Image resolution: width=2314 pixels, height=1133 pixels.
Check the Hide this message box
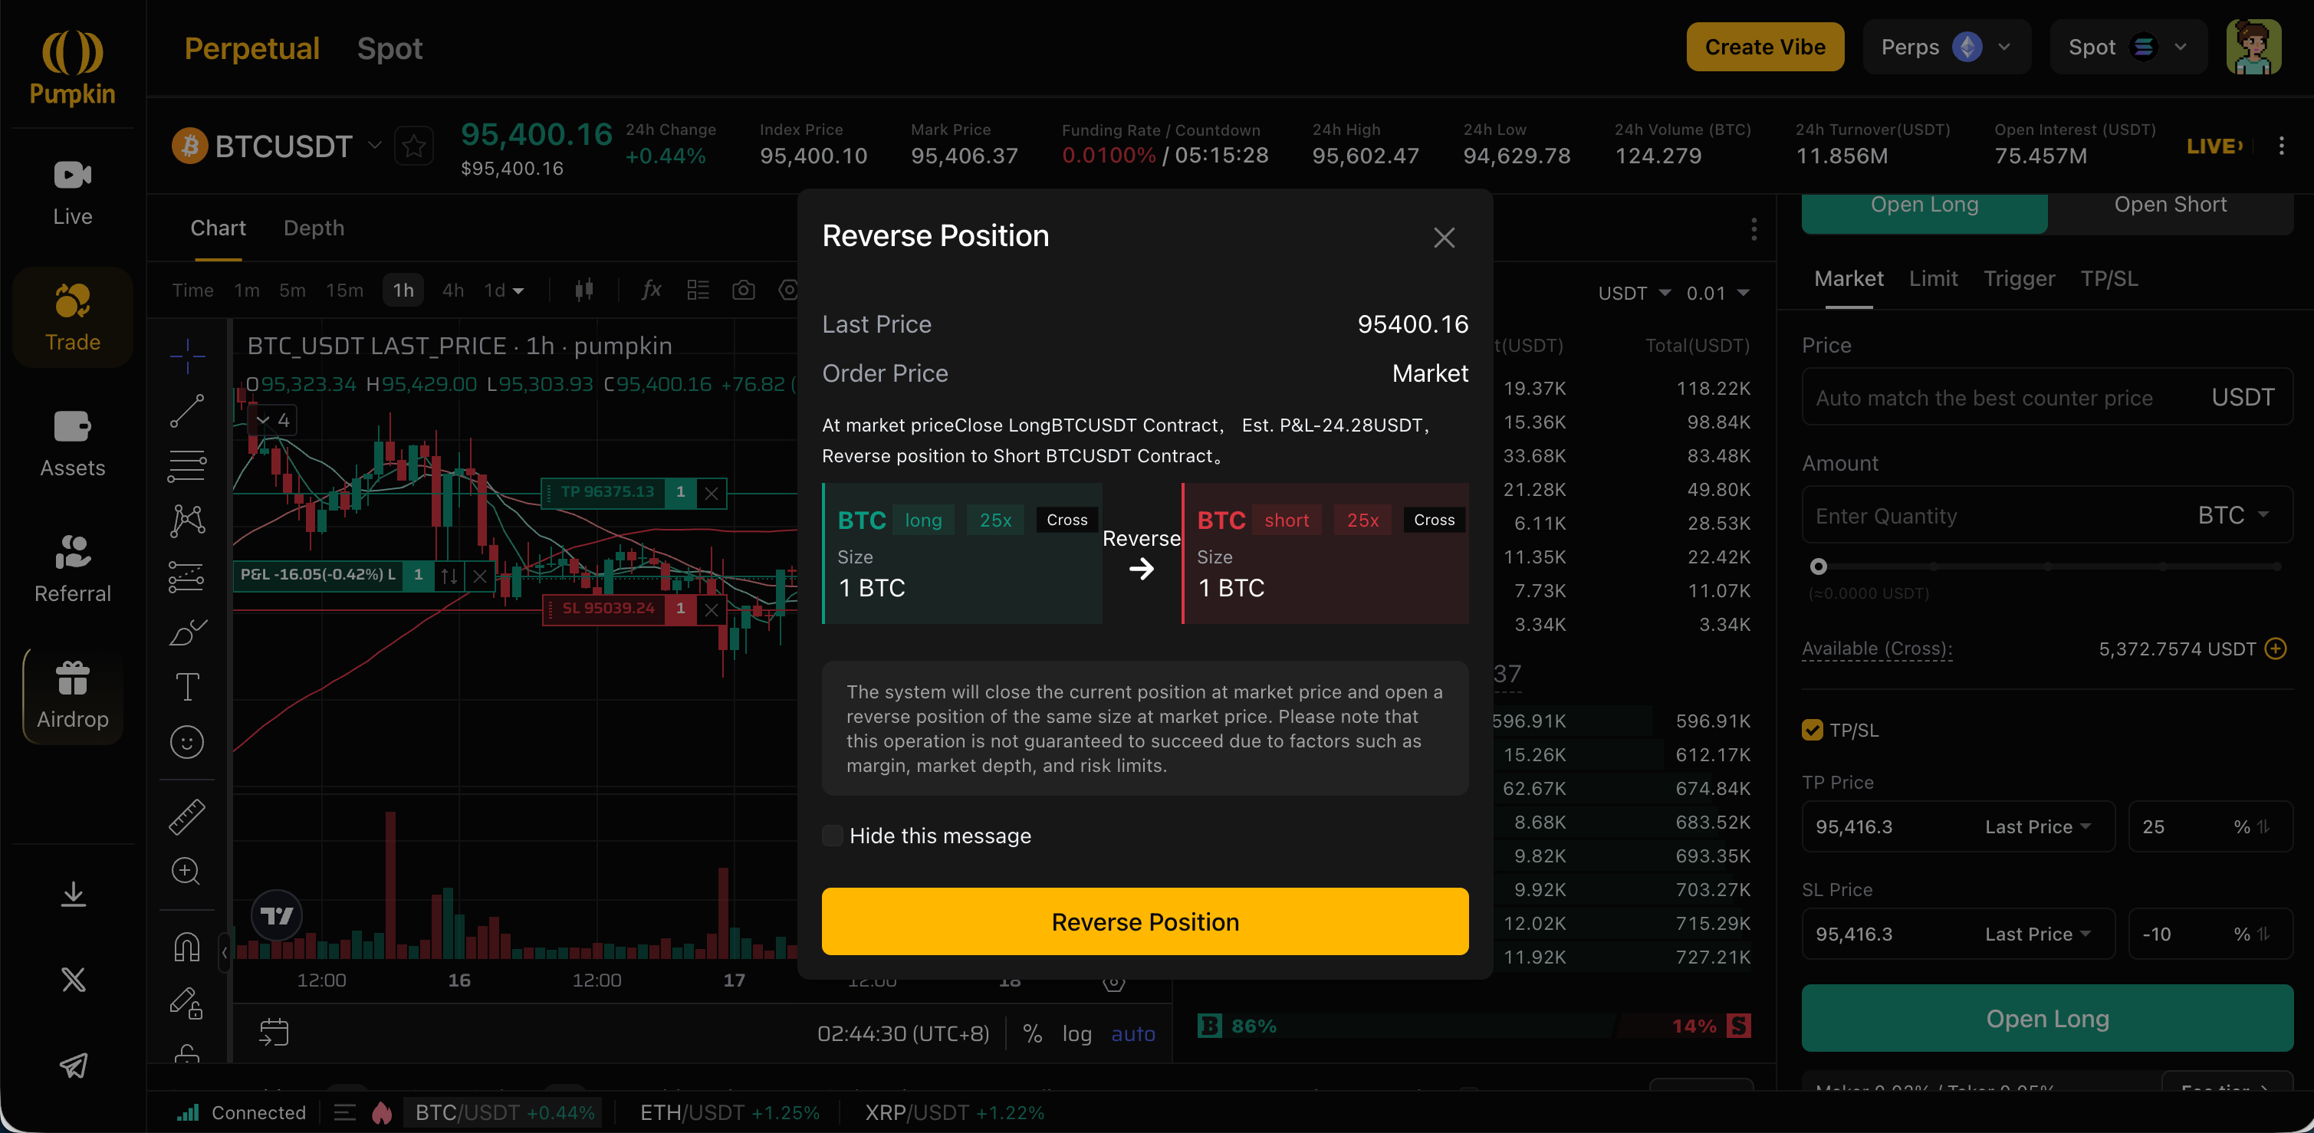click(833, 836)
